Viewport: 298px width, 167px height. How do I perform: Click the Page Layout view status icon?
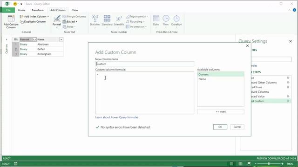(x=240, y=164)
